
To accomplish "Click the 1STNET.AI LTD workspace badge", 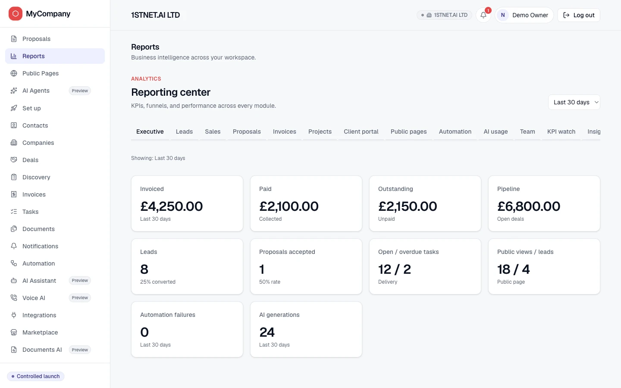I will pos(444,15).
